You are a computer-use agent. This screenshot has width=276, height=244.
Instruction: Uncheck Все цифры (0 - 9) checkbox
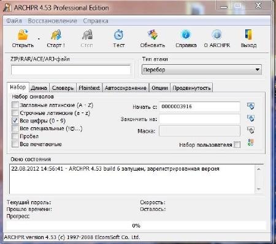(x=15, y=120)
